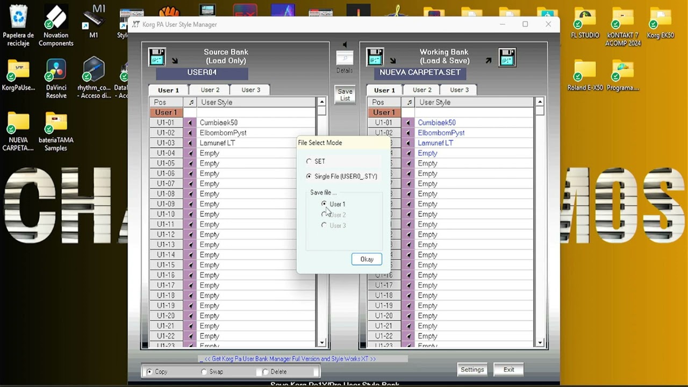Click play arrow for source row U1-20
Image resolution: width=688 pixels, height=387 pixels.
tap(190, 316)
